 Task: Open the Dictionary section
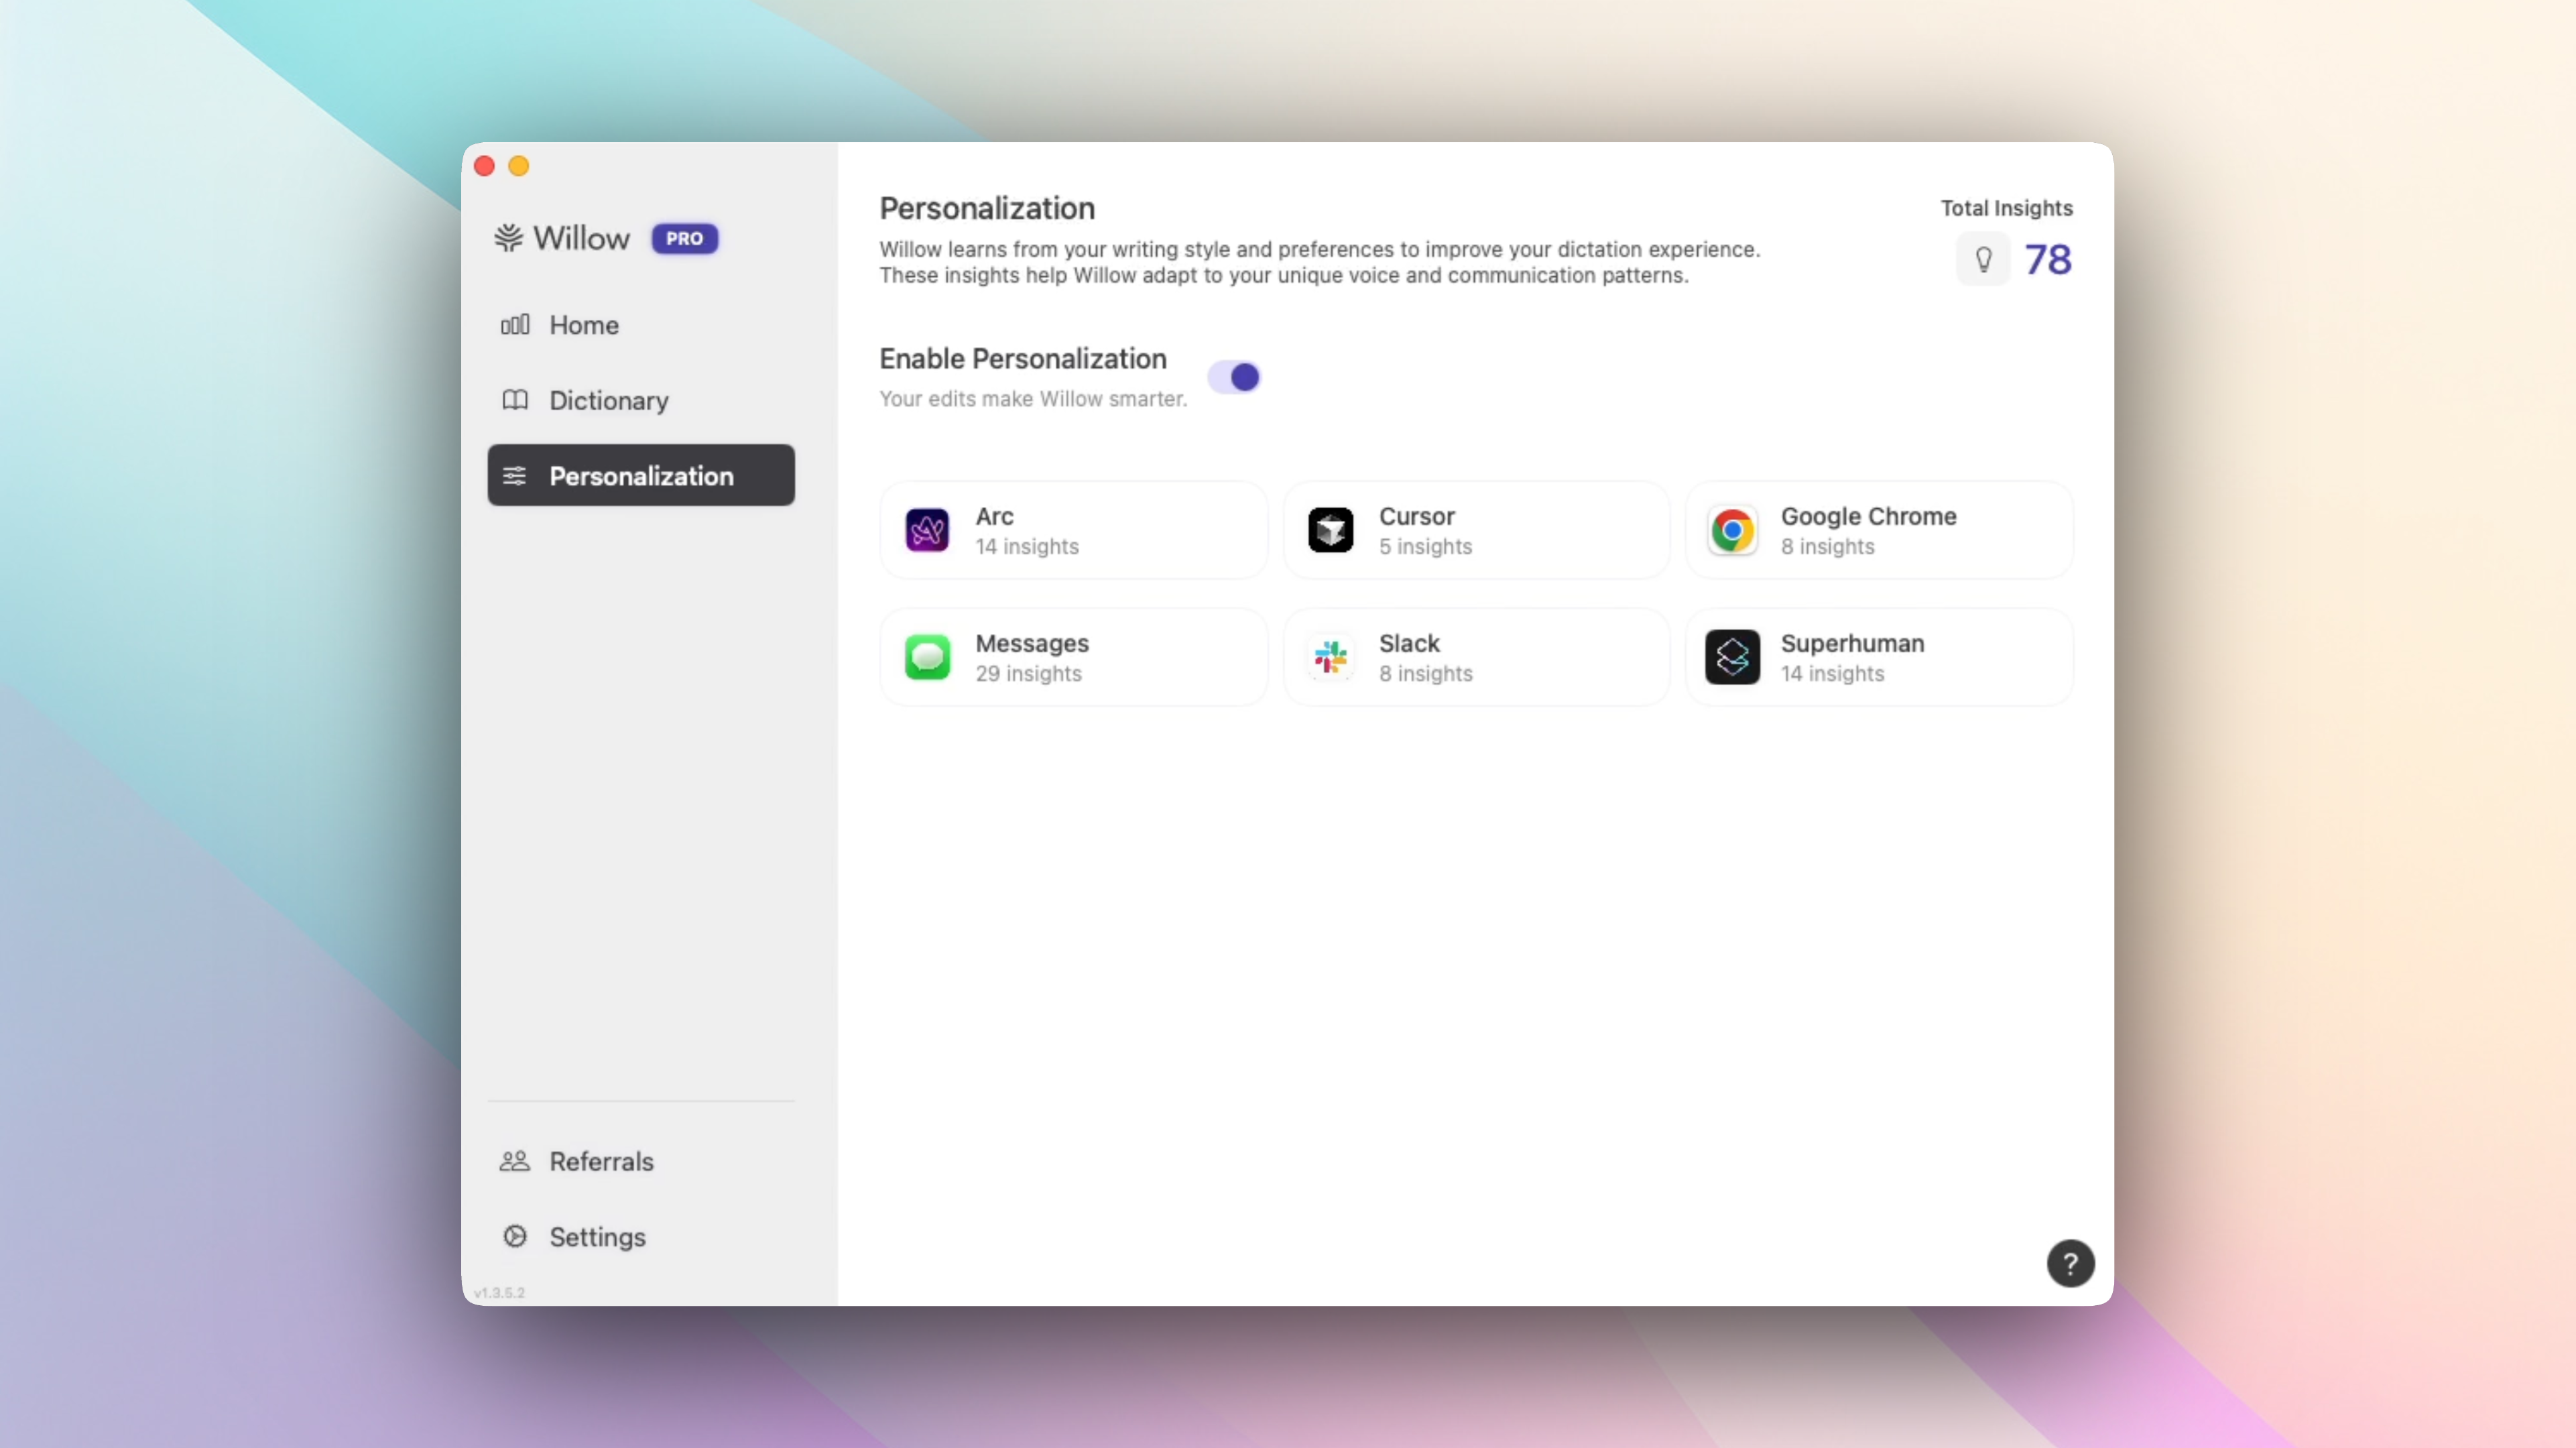(608, 401)
